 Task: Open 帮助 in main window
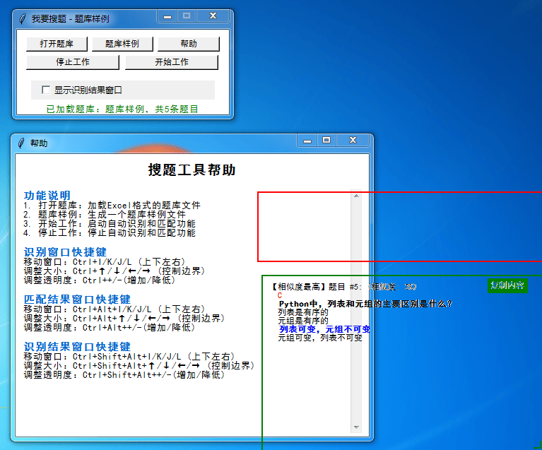coord(189,44)
